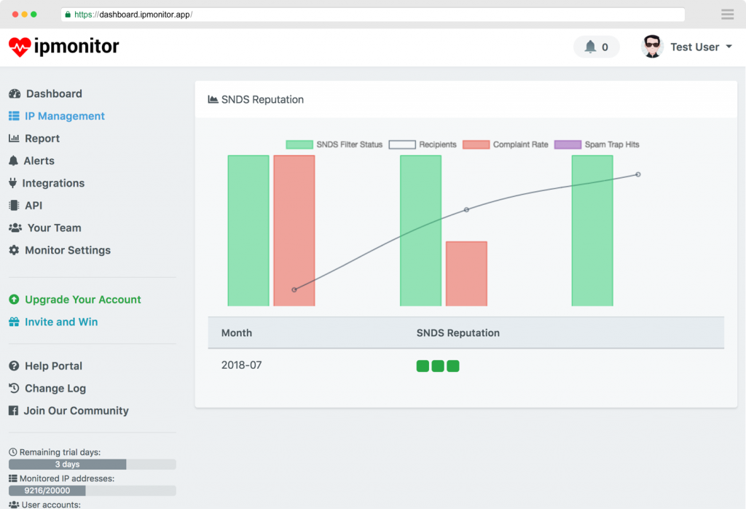Viewport: 746px width, 509px height.
Task: Click the Help Portal question icon
Action: pyautogui.click(x=14, y=365)
